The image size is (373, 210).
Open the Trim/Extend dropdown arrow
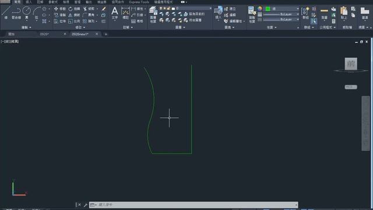point(97,9)
